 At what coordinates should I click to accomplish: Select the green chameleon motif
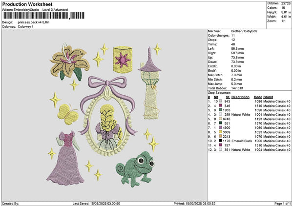(135, 169)
